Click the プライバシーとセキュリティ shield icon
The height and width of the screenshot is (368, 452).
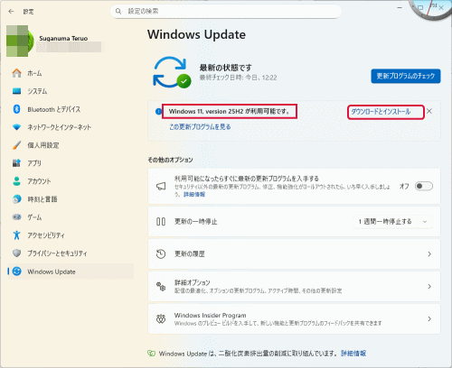(17, 253)
